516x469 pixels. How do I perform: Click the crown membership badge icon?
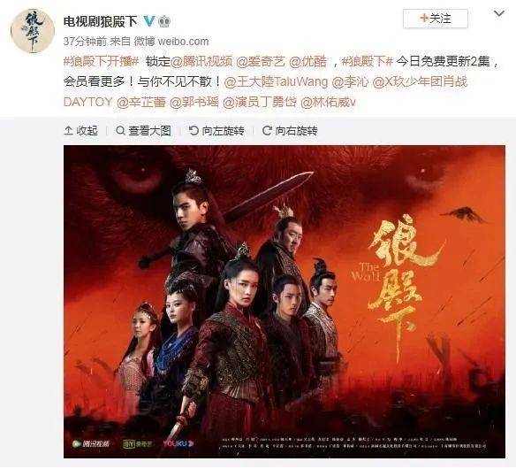click(x=164, y=22)
